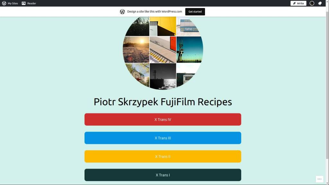Click the WordPress logo beside the design banner
The height and width of the screenshot is (185, 329).
(x=122, y=12)
